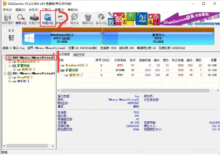Click drive icon beside EFI(F:) in tree
The height and width of the screenshot is (155, 220).
[14, 81]
